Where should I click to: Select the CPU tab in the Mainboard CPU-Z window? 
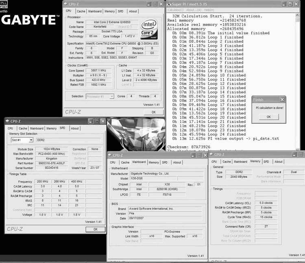113,162
